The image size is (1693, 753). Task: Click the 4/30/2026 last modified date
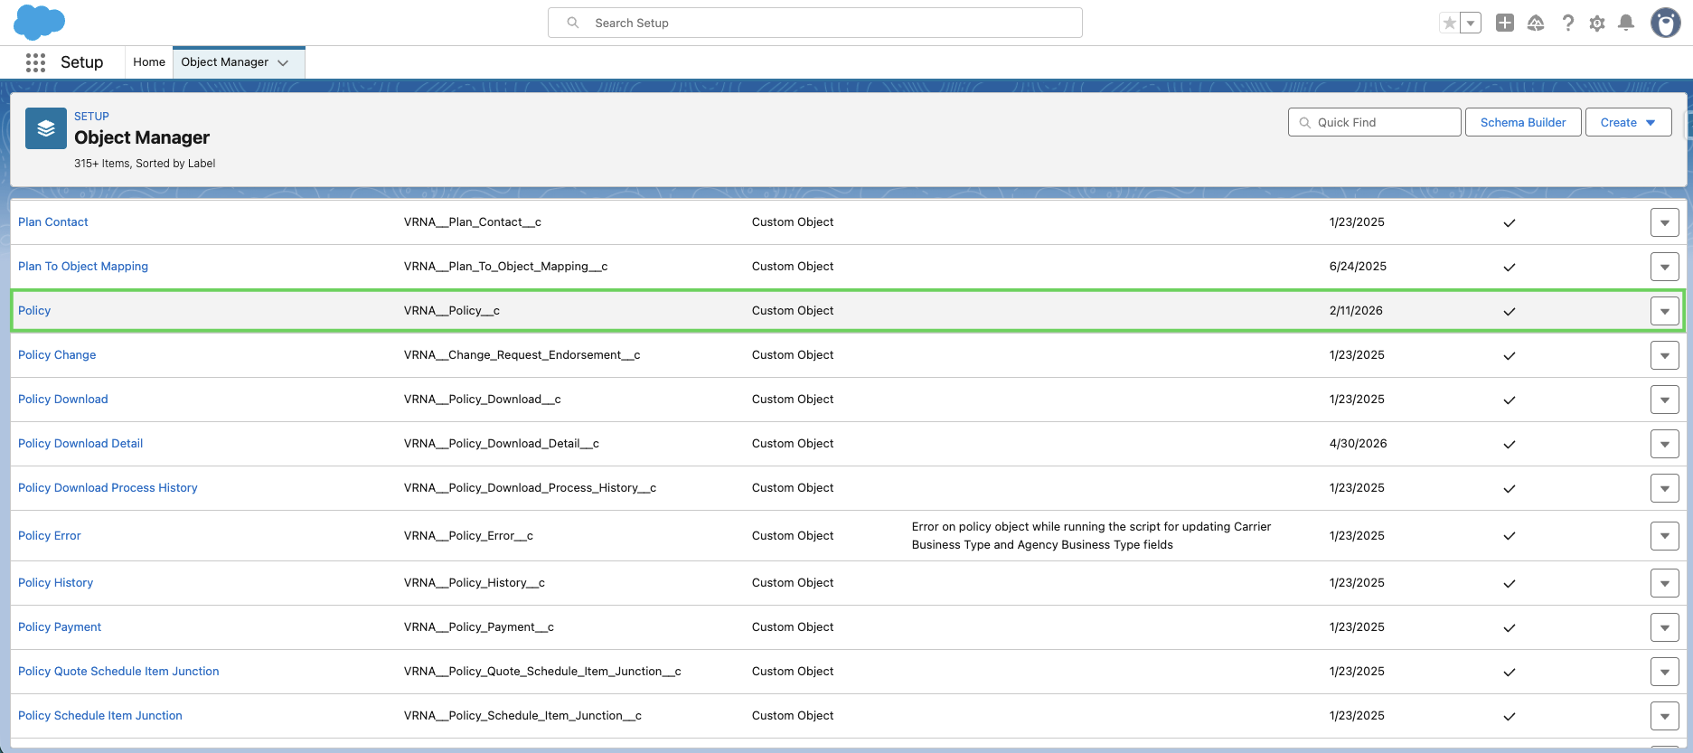pos(1358,444)
